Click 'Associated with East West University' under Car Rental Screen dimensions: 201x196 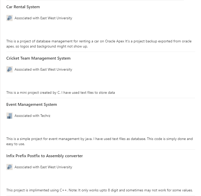pyautogui.click(x=43, y=18)
